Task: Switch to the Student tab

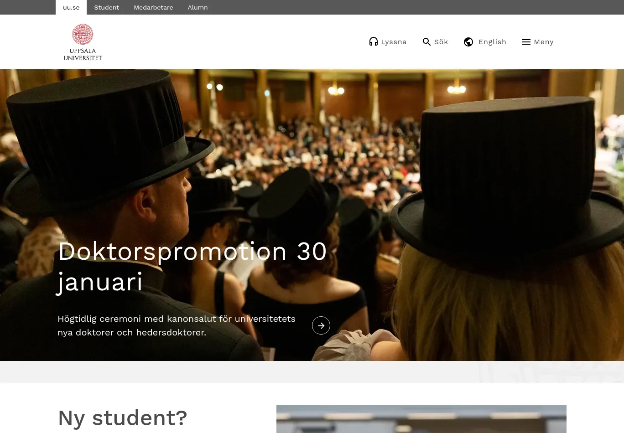Action: (x=106, y=7)
